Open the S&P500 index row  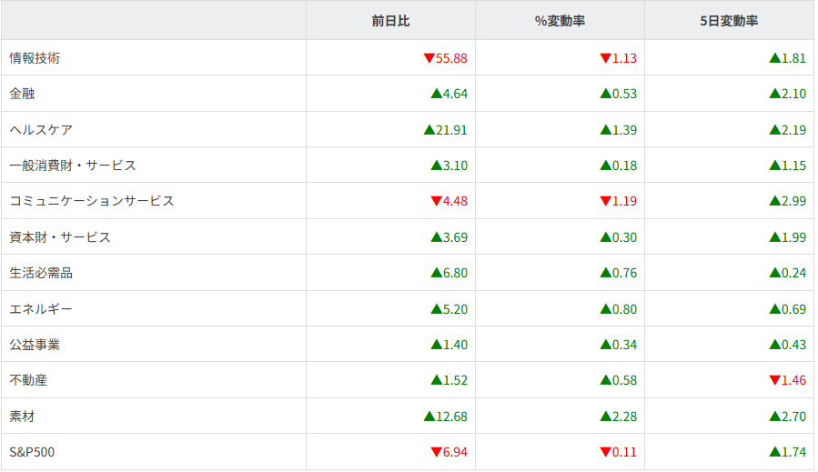[x=33, y=452]
